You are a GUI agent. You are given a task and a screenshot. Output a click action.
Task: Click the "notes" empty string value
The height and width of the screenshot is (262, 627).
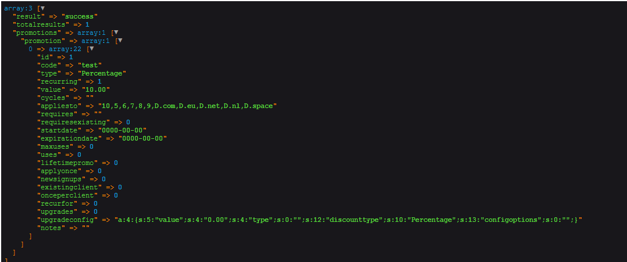pos(85,228)
